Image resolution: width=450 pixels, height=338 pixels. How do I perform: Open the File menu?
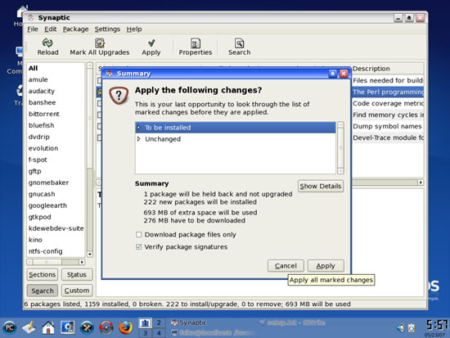pyautogui.click(x=33, y=29)
